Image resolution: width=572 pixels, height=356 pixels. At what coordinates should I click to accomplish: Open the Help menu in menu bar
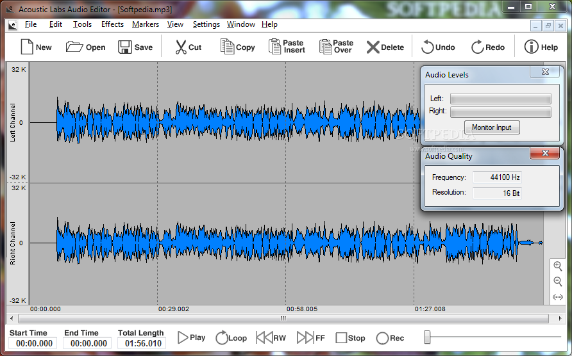click(269, 24)
